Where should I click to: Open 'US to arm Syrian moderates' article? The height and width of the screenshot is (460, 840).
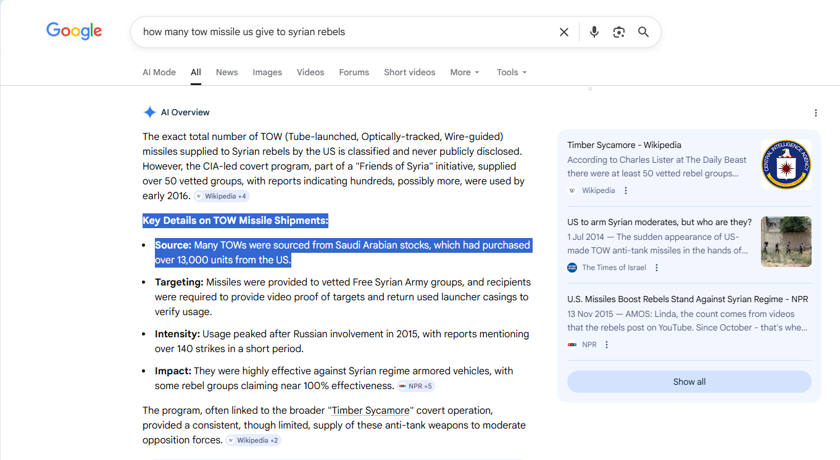660,222
